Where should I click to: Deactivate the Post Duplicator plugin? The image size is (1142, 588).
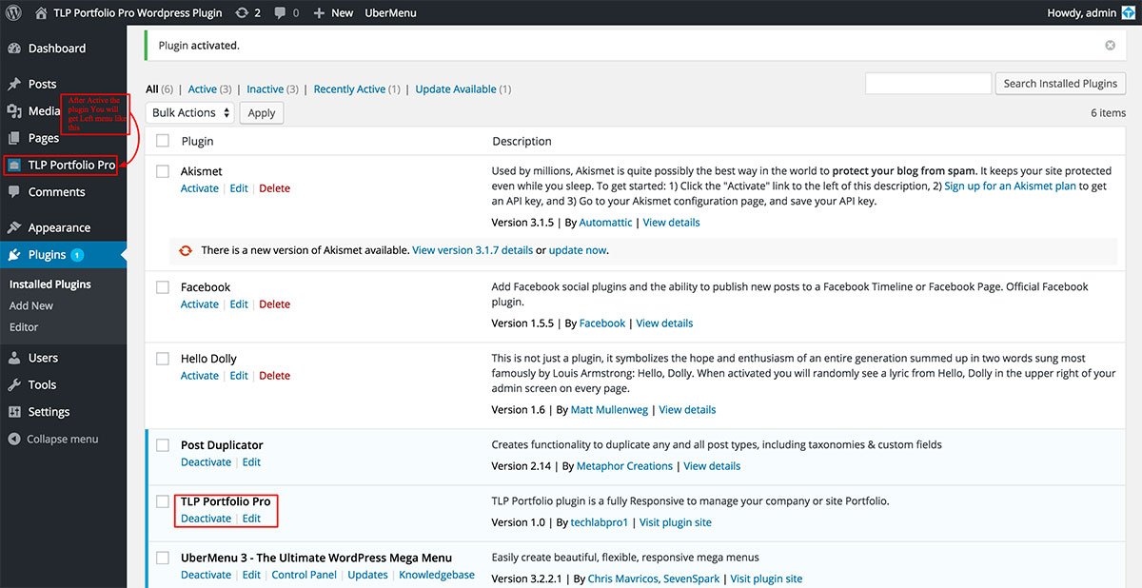pos(206,462)
